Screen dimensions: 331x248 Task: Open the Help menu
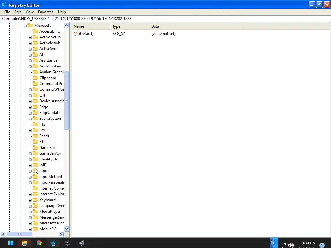pos(62,12)
